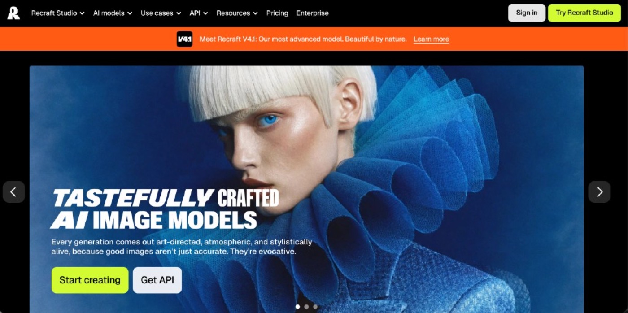Click the V4.1 badge icon in banner
The image size is (628, 313).
click(184, 39)
